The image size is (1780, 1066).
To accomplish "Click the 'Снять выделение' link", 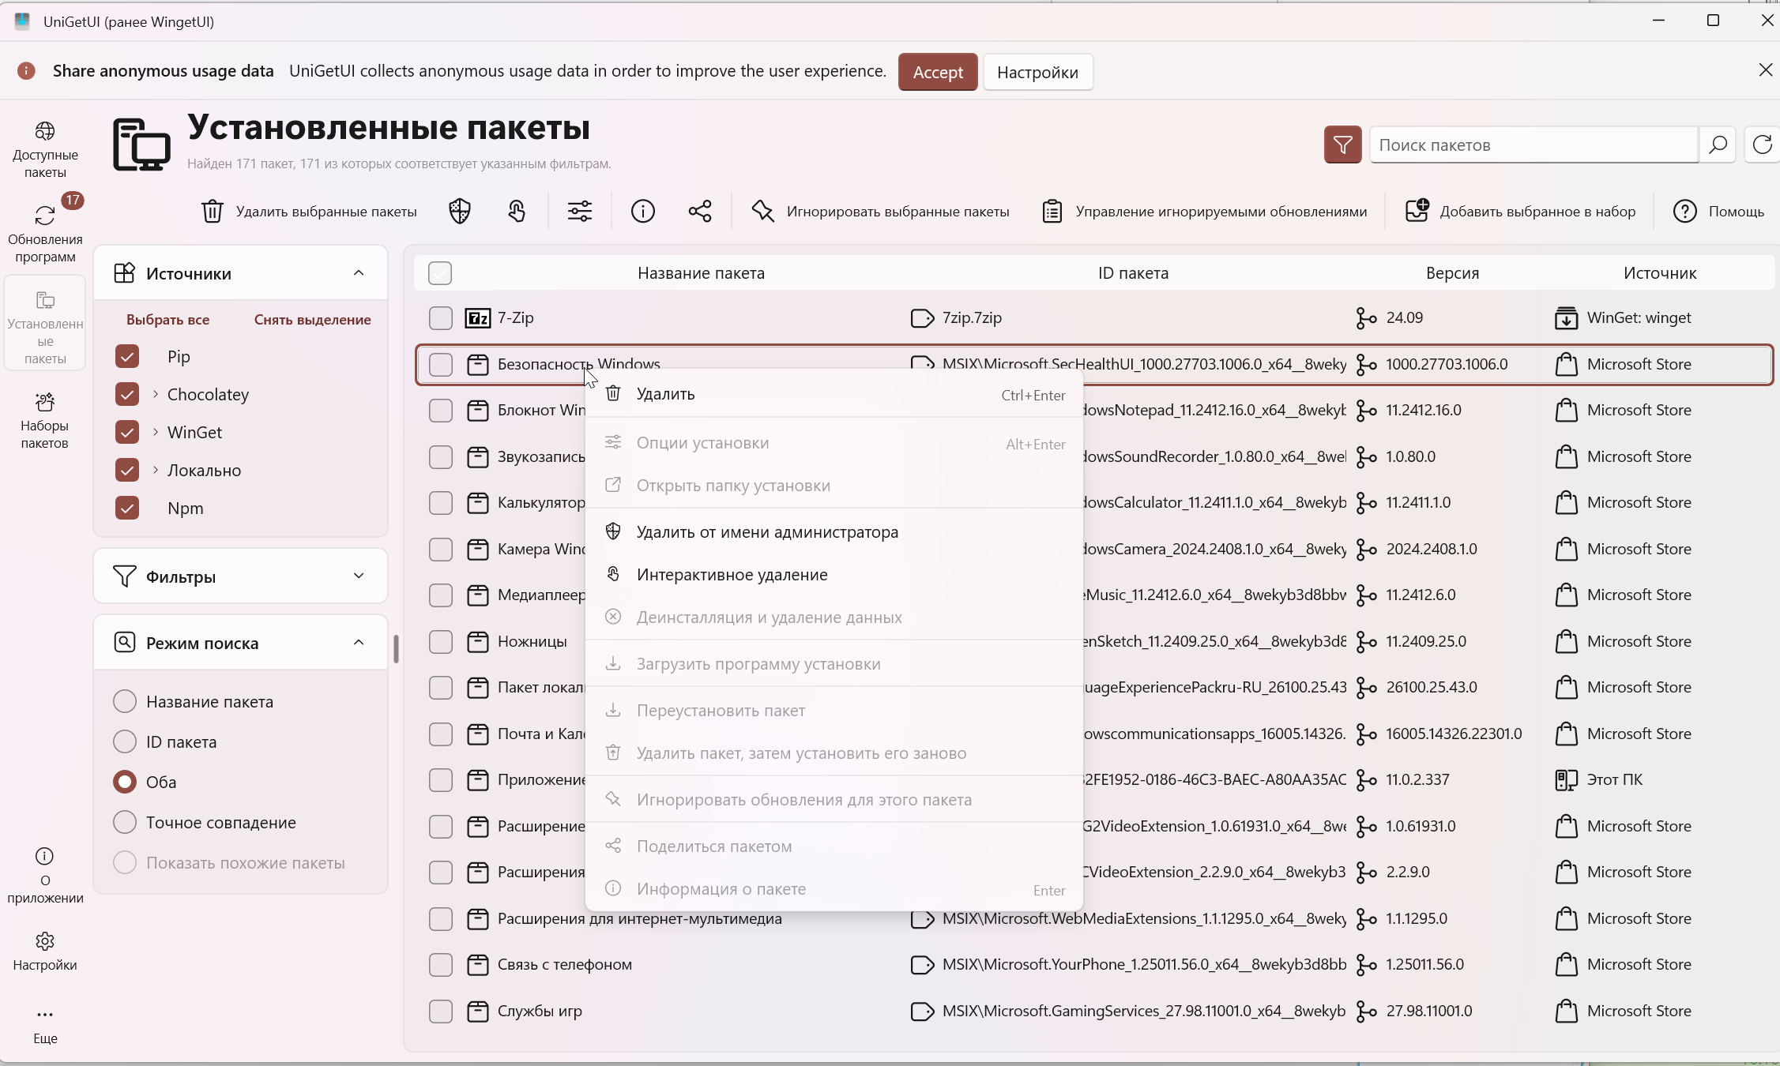I will tap(312, 319).
